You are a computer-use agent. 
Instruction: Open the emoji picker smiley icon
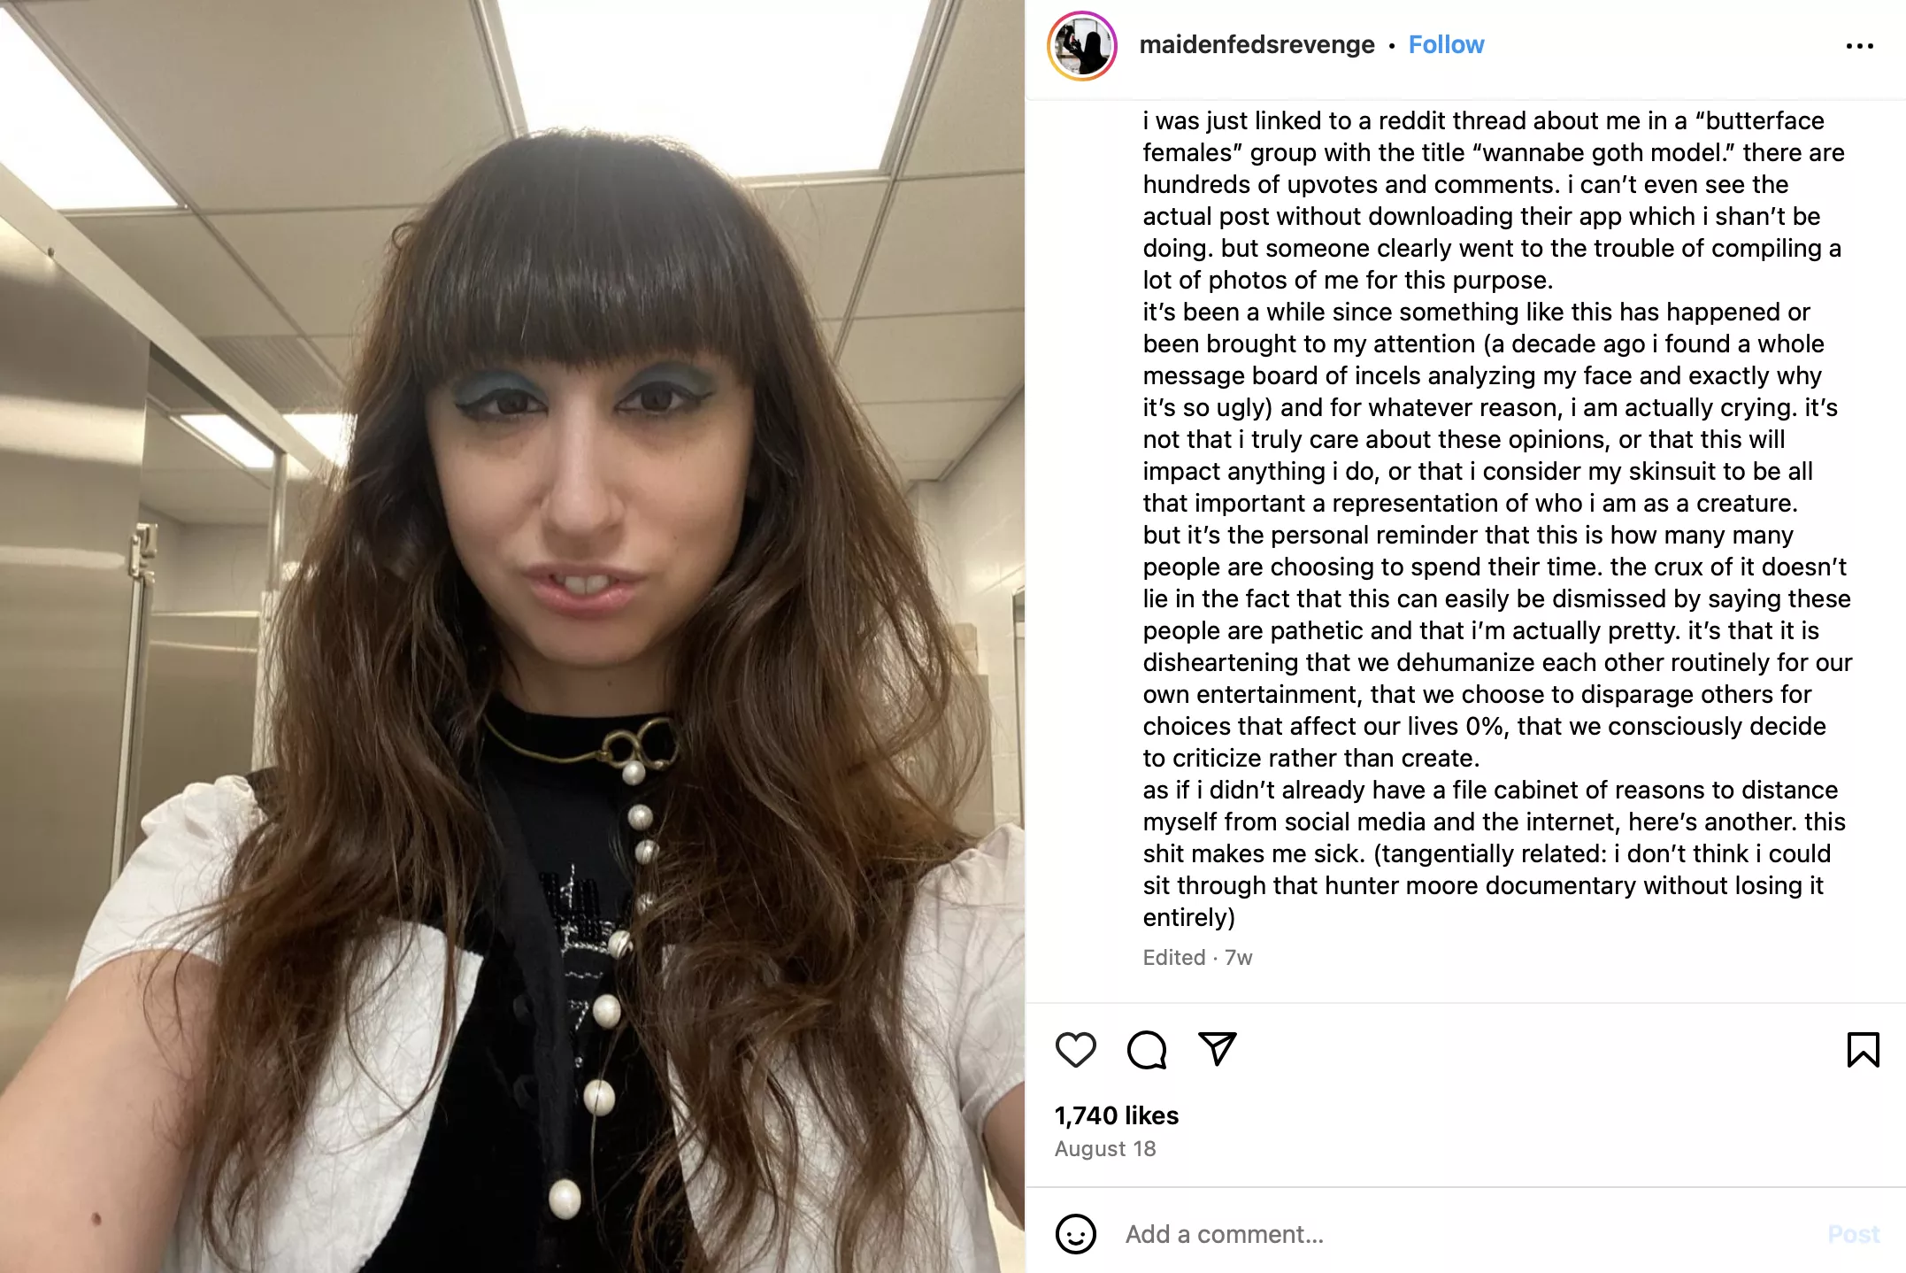click(1075, 1233)
